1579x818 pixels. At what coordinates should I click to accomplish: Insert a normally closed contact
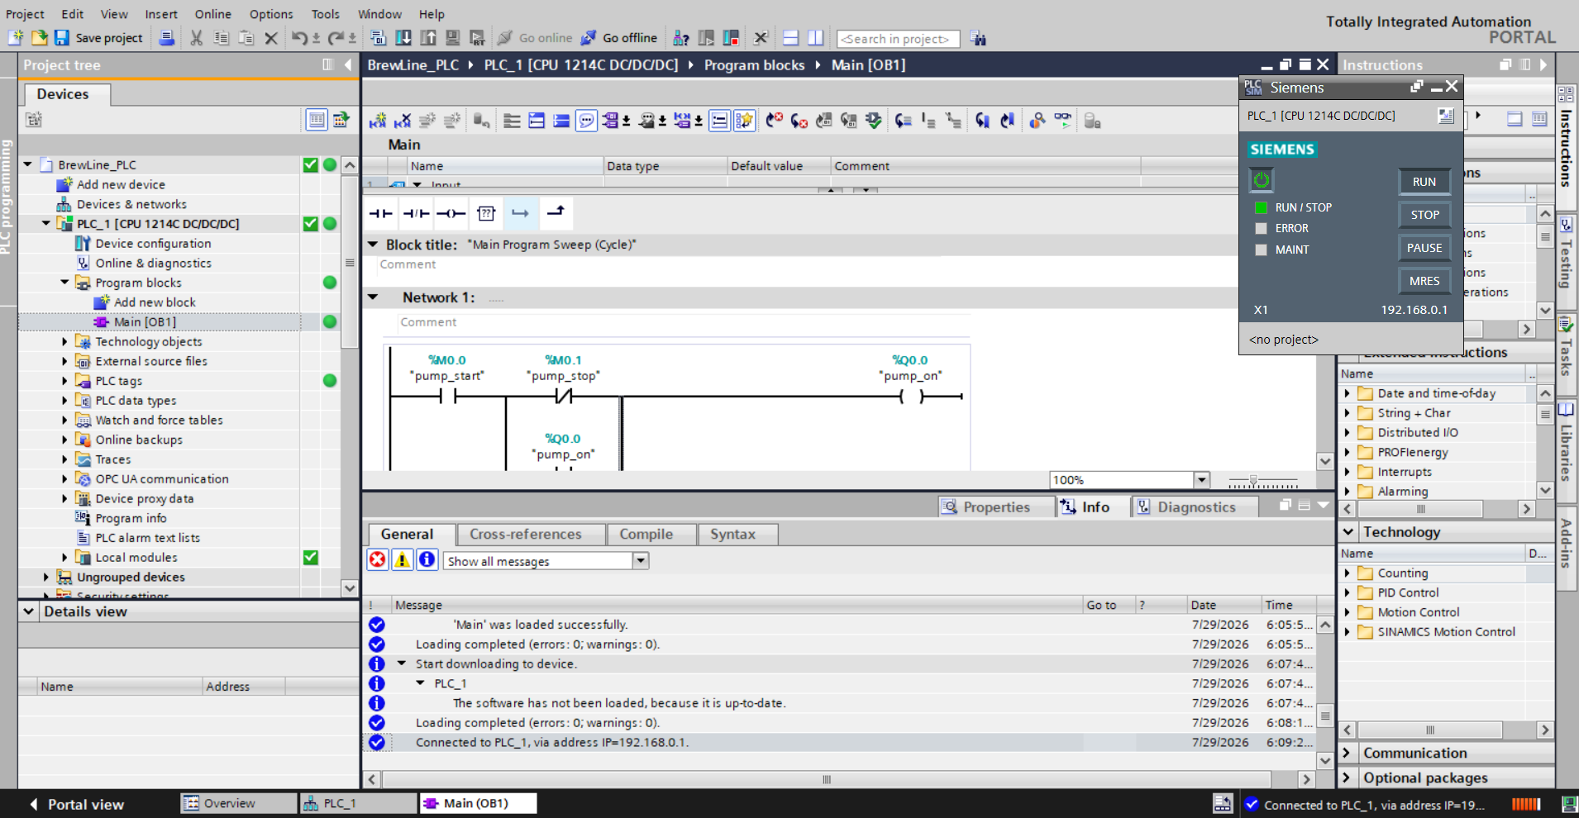pos(416,213)
